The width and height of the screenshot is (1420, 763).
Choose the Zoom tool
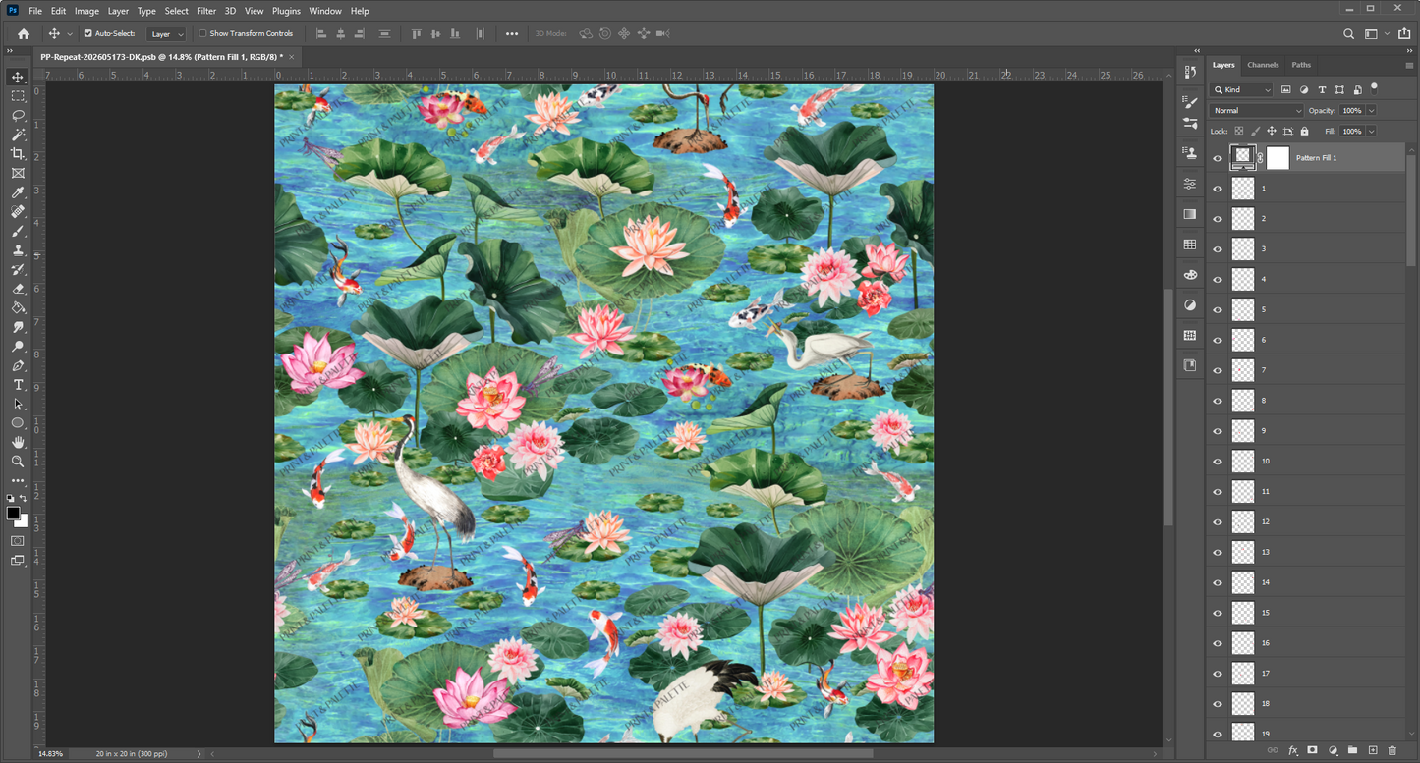pos(18,462)
